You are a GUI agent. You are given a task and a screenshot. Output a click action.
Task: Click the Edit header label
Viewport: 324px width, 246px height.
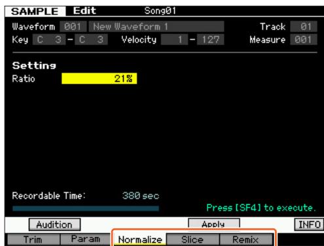[84, 10]
